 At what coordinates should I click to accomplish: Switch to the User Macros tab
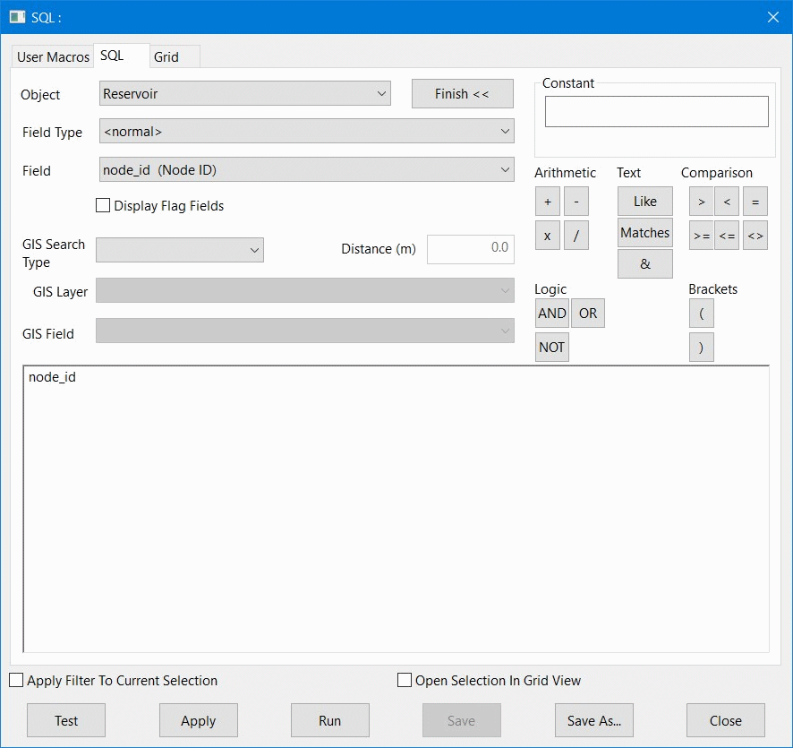pos(51,56)
